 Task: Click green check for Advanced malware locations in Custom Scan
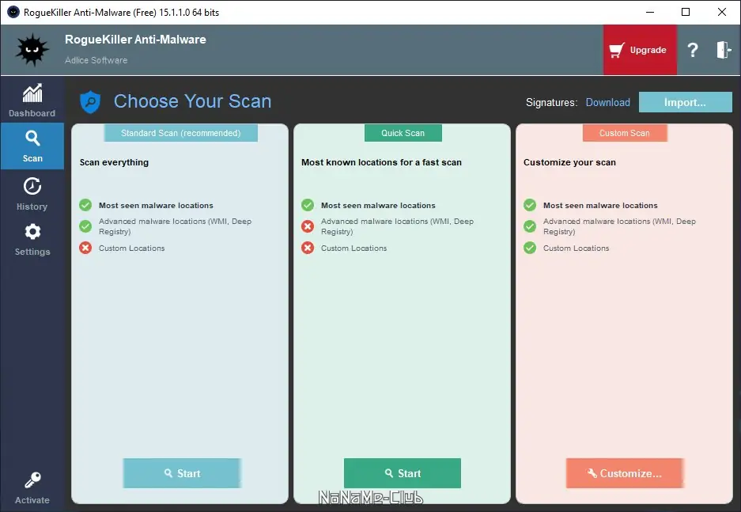[530, 226]
